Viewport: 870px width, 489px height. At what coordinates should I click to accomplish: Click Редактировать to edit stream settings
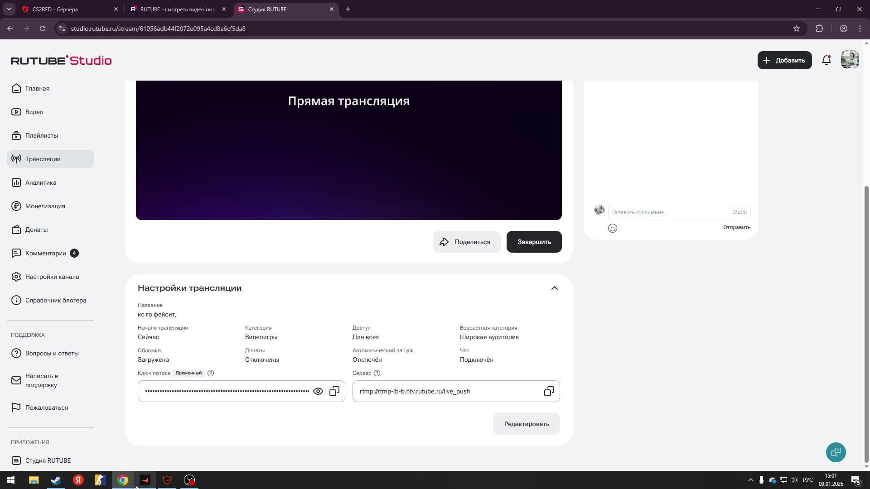(526, 423)
